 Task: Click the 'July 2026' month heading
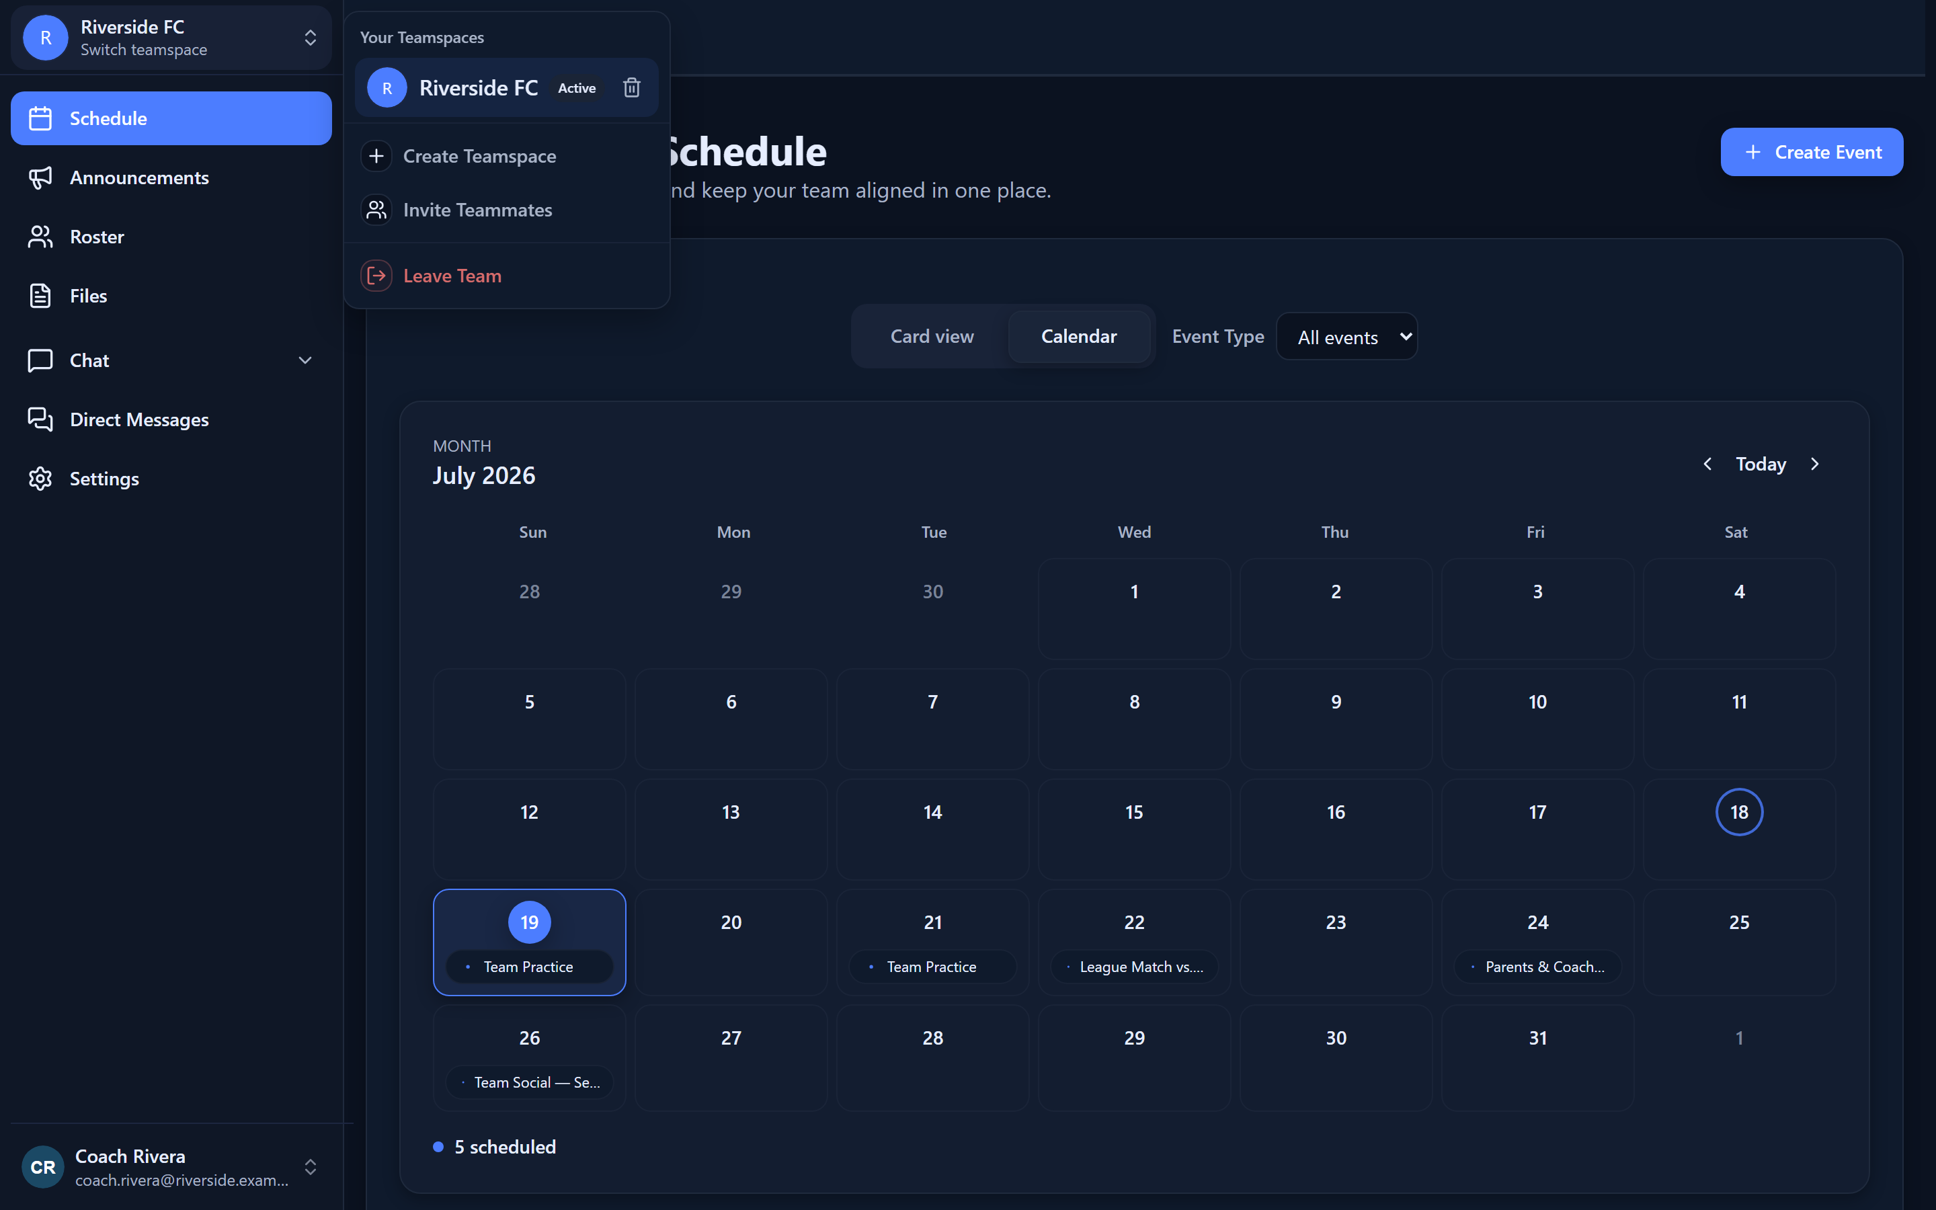pyautogui.click(x=484, y=475)
